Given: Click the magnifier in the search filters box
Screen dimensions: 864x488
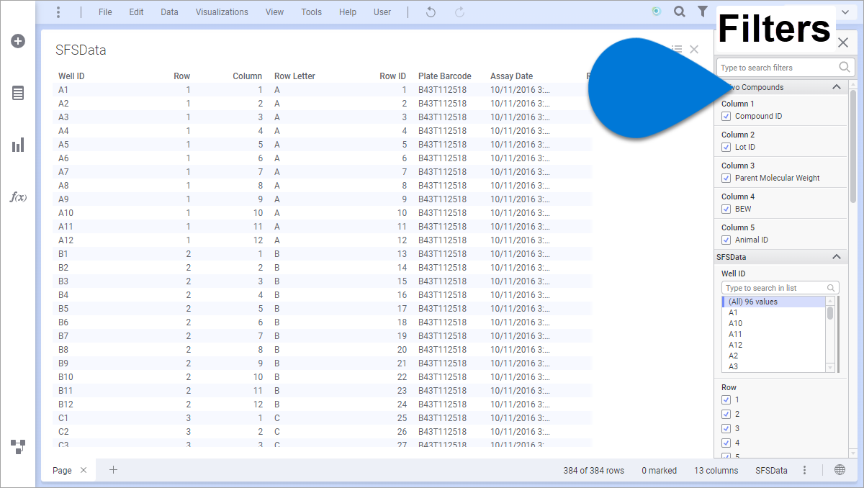Looking at the screenshot, I should (x=845, y=67).
